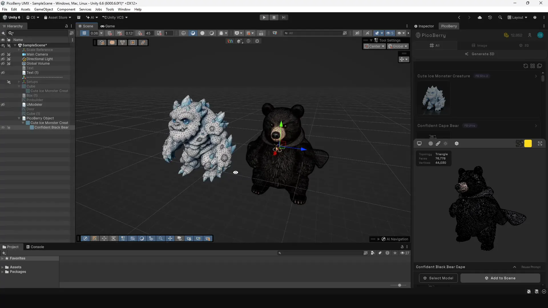Click the Select Model button
The height and width of the screenshot is (308, 548).
point(438,278)
